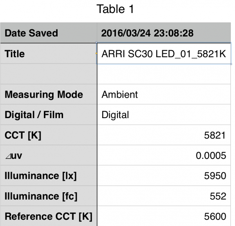Screen dimensions: 235x226
Task: Select the 'Illuminance [fc]' label cell
Action: 49,197
